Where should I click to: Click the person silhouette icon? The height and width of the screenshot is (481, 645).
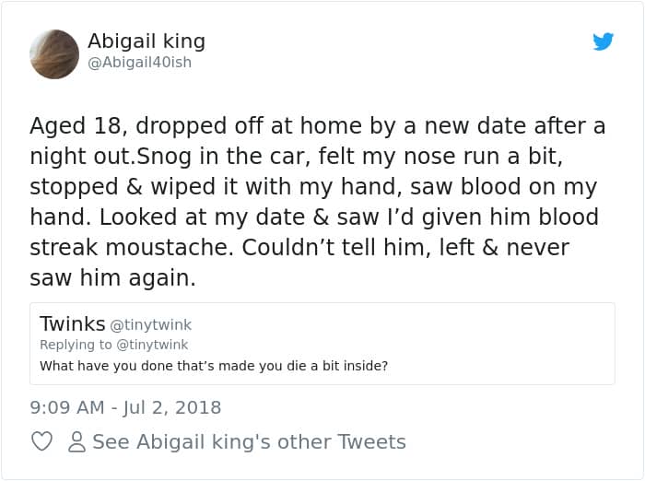pos(77,442)
